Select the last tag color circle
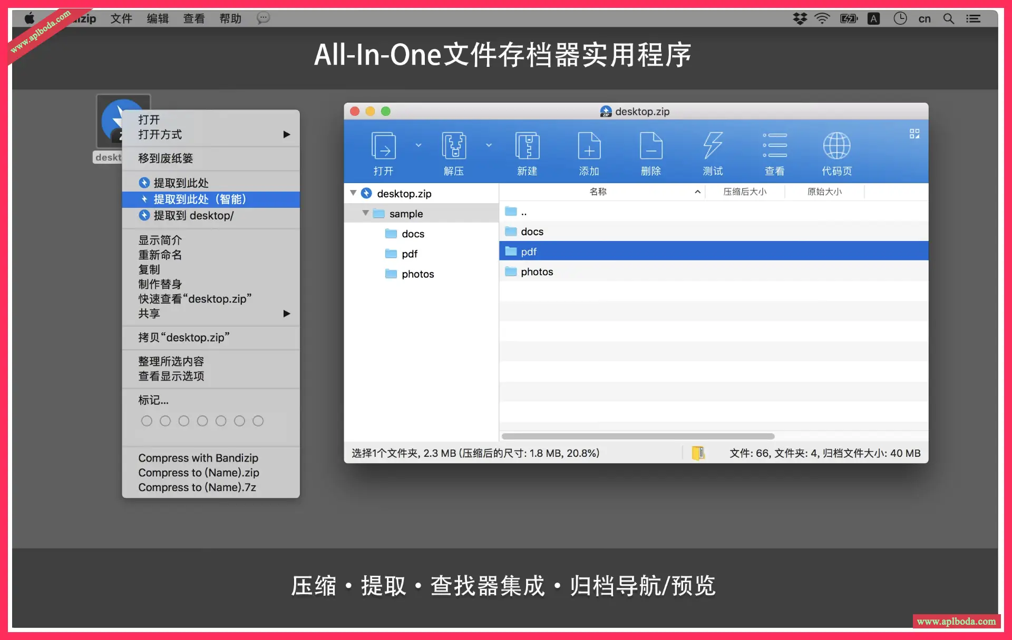Screen dimensions: 1012x640 (x=258, y=421)
